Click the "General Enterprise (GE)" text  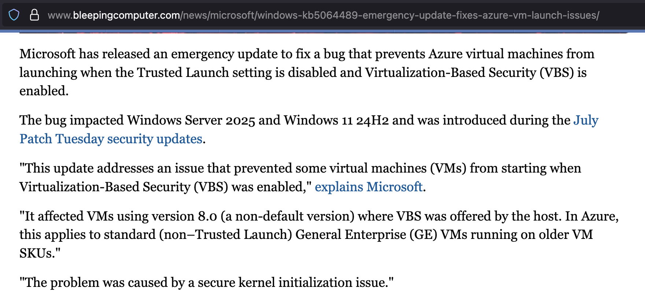(x=366, y=235)
